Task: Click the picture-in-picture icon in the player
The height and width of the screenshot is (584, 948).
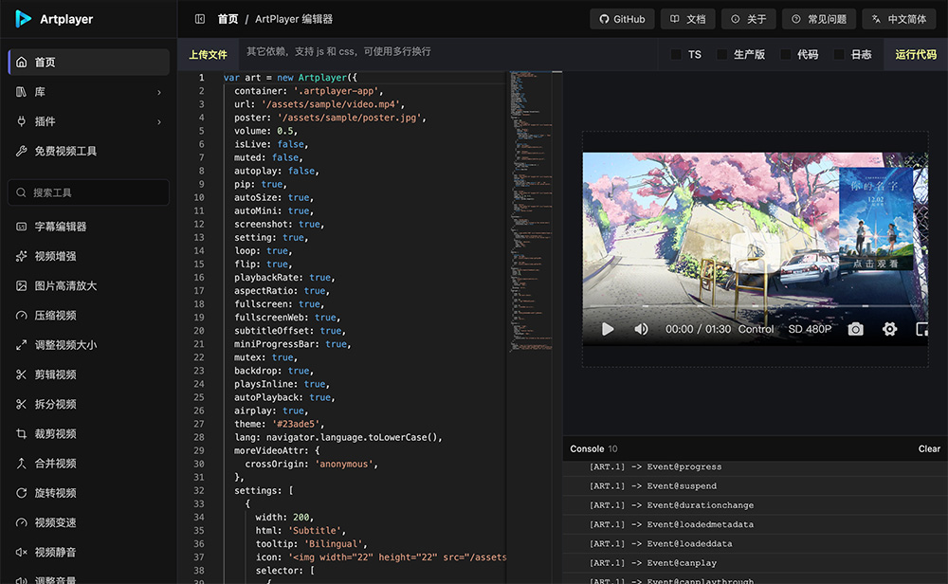Action: pyautogui.click(x=922, y=330)
